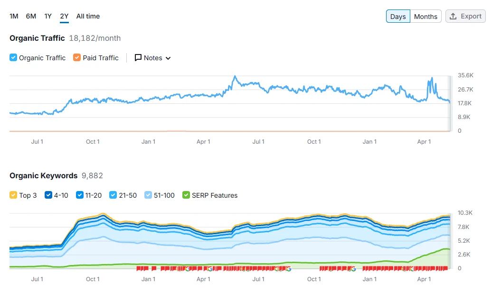The width and height of the screenshot is (492, 293).
Task: Export the chart data
Action: point(465,16)
